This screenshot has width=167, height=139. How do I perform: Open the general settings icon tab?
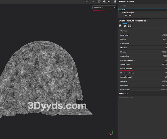(121, 26)
